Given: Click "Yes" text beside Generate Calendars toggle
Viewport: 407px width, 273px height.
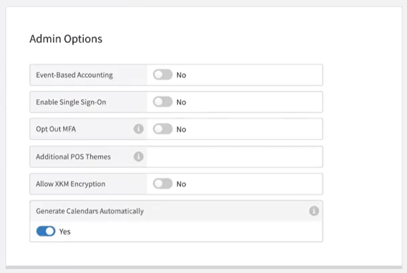Looking at the screenshot, I should (x=65, y=232).
